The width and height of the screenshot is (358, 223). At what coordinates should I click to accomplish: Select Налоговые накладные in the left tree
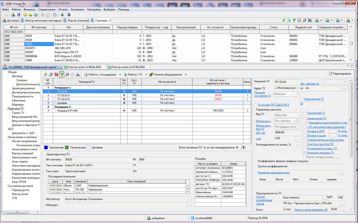pyautogui.click(x=26, y=165)
